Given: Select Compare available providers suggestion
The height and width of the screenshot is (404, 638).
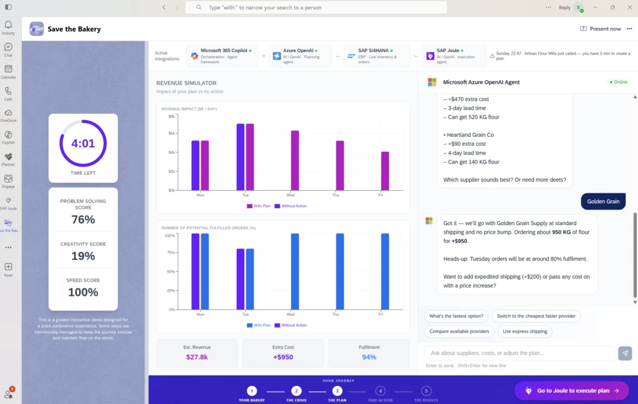Looking at the screenshot, I should click(459, 331).
